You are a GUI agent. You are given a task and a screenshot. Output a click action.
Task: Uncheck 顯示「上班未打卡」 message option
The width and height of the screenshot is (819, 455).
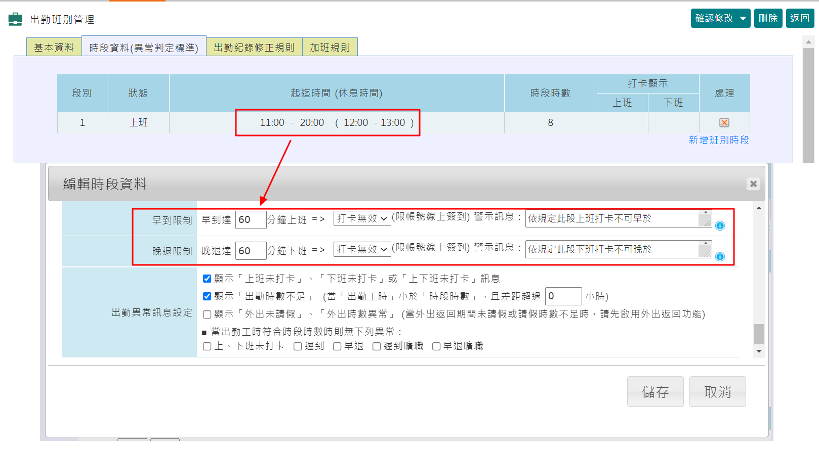point(207,278)
